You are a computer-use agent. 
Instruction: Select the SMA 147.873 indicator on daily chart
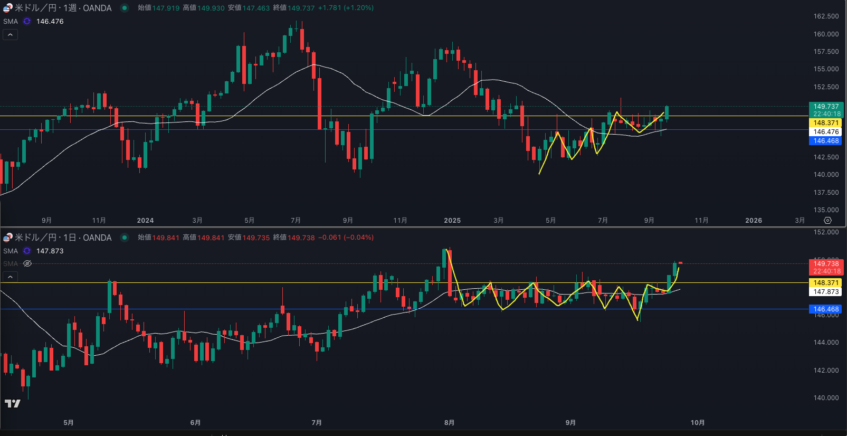point(50,251)
